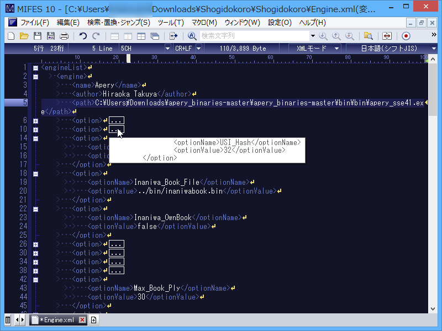Screen dimensions: 442x331
Task: Click the Max_Book_Ply text on line 43
Action: 157,288
